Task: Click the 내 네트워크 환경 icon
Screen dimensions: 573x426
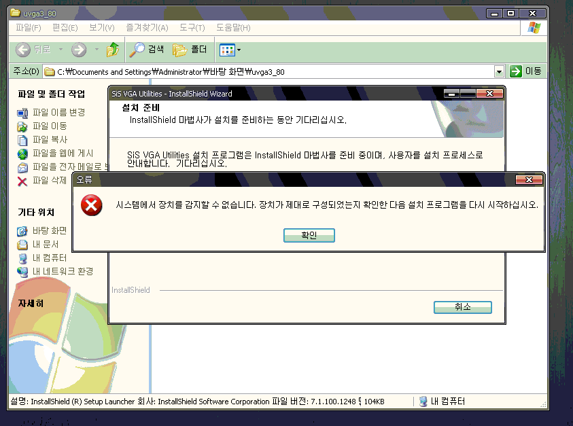Action: [22, 272]
